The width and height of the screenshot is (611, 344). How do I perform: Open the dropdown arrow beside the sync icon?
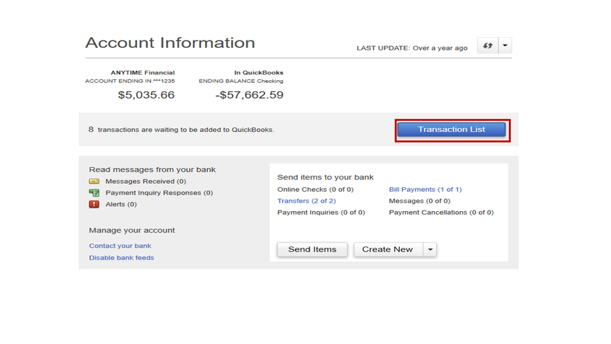pos(505,46)
